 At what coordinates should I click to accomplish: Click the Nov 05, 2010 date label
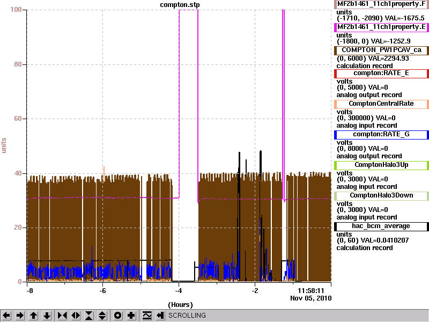coord(311,298)
